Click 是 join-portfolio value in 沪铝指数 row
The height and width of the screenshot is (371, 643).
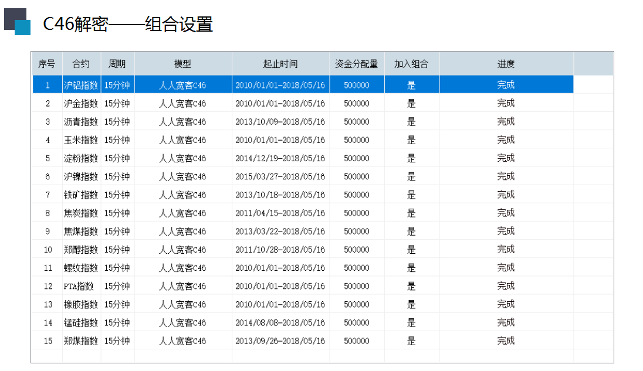pos(412,85)
